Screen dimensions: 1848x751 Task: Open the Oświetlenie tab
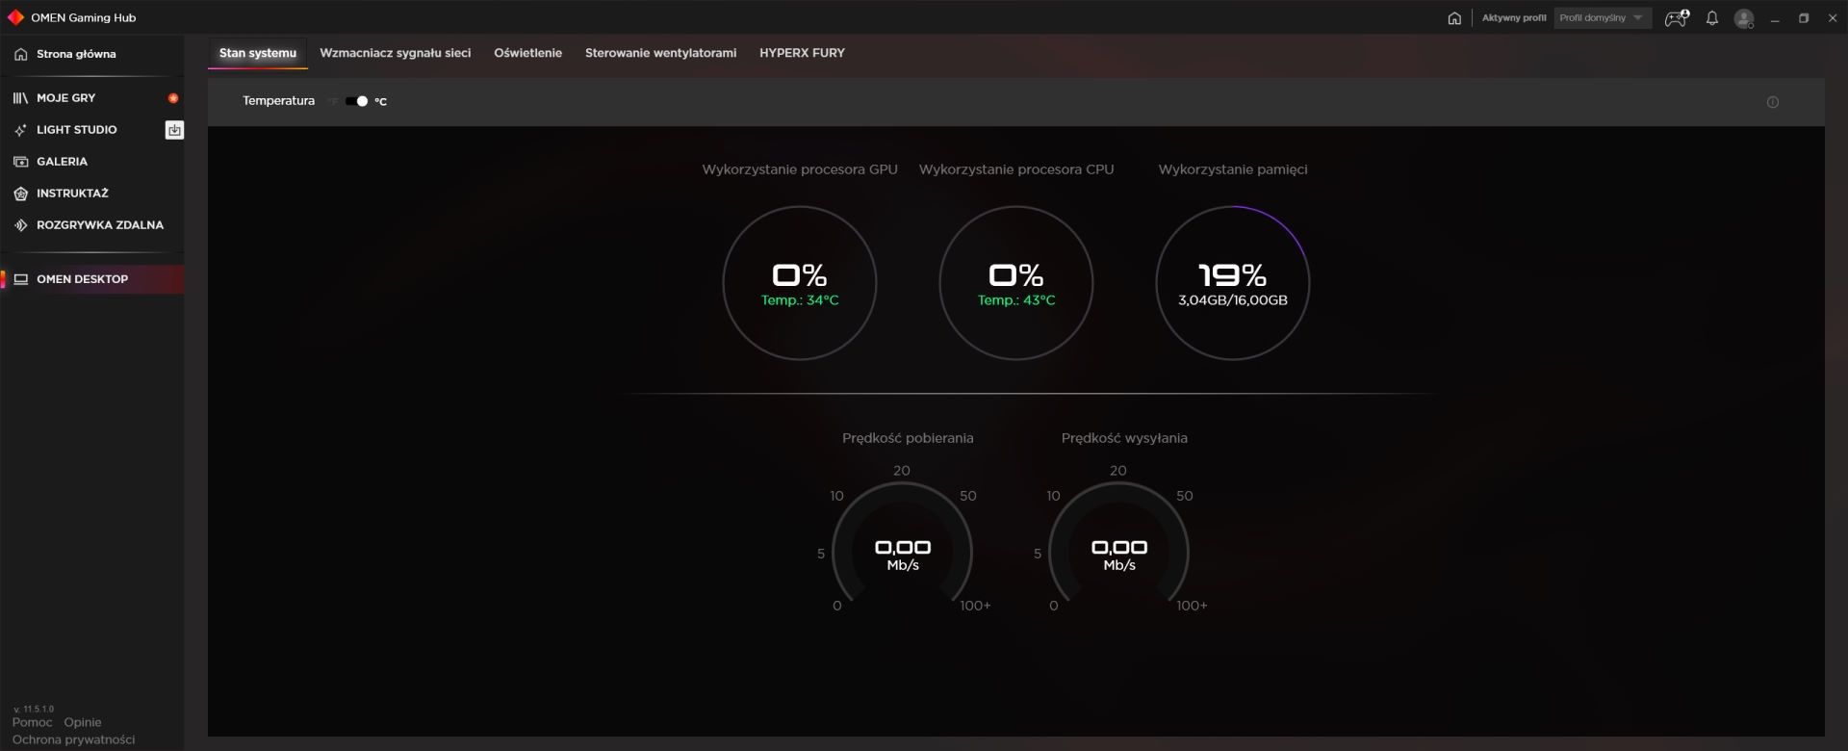coord(528,53)
